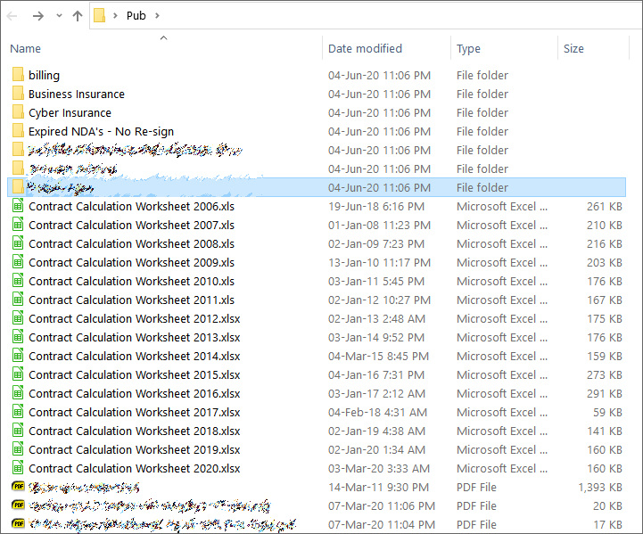This screenshot has height=534, width=643.
Task: Expand the chevron after Pub in address bar
Action: tap(158, 15)
